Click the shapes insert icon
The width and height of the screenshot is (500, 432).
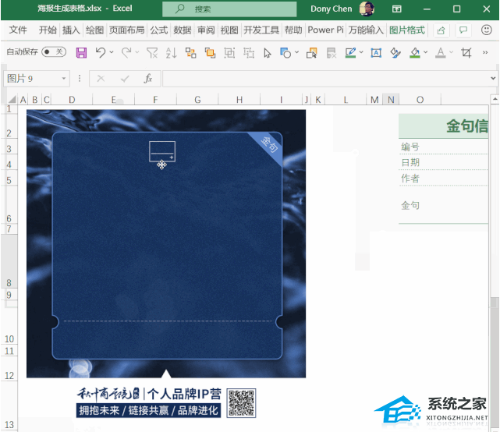(285, 52)
